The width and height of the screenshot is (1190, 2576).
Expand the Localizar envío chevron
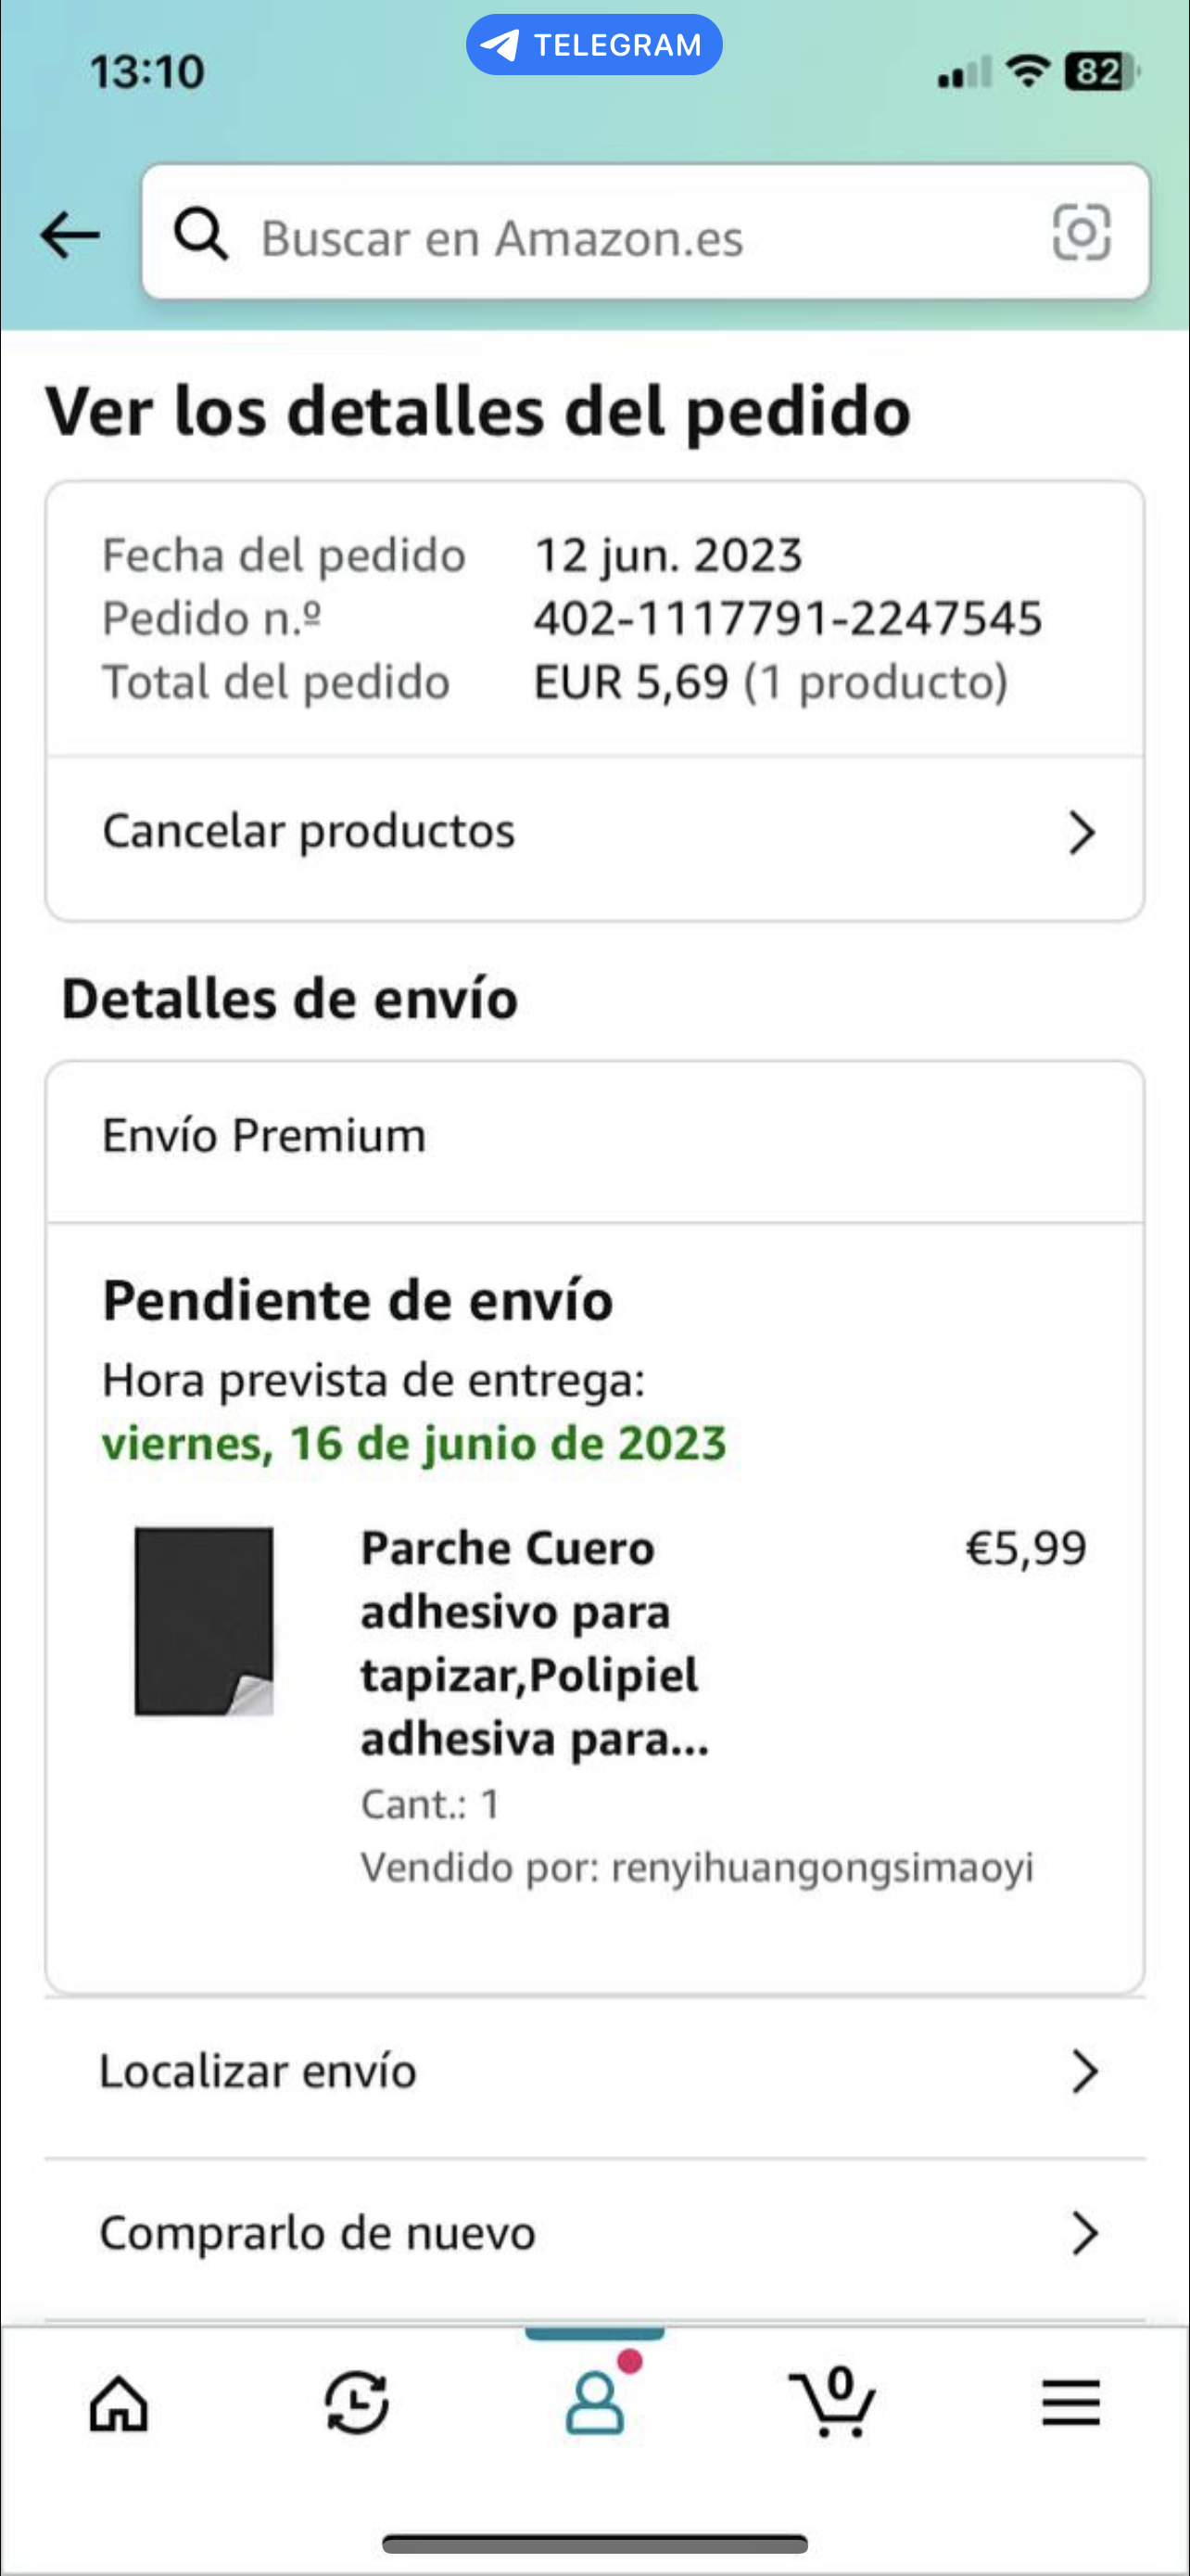[1084, 2072]
